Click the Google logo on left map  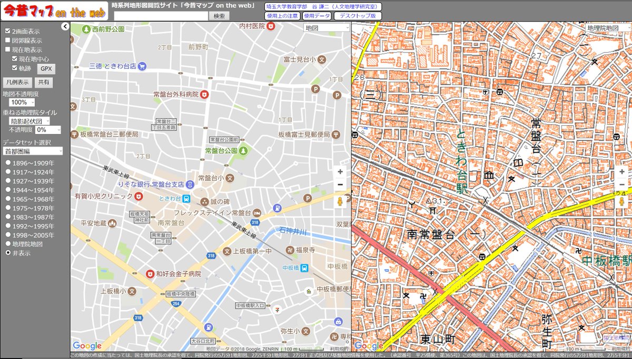[87, 345]
